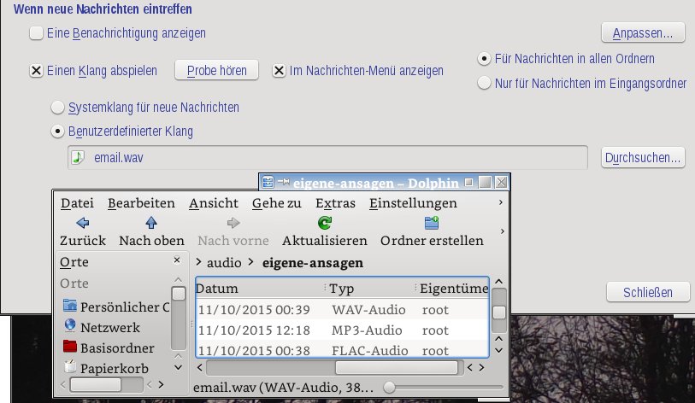The height and width of the screenshot is (403, 695).
Task: Click the 'Probe hören' button
Action: [x=217, y=70]
